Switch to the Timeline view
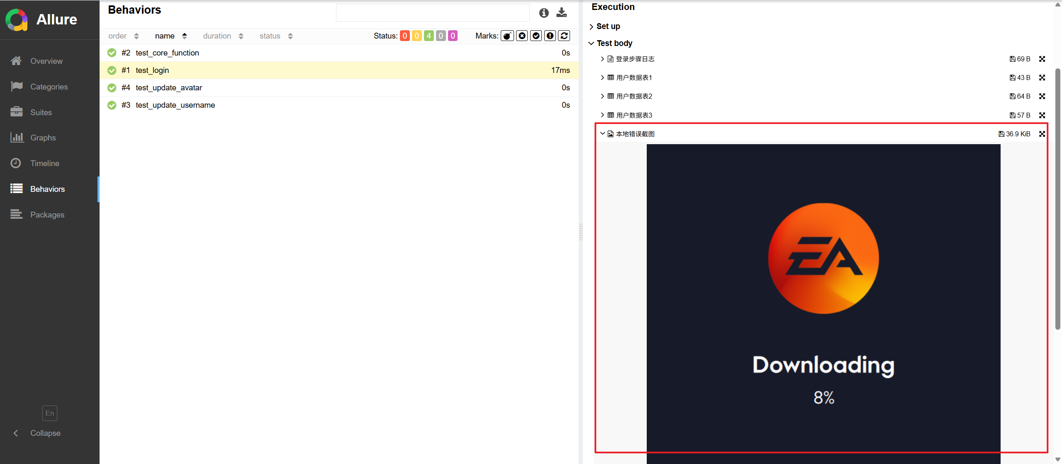This screenshot has width=1062, height=464. (x=45, y=163)
